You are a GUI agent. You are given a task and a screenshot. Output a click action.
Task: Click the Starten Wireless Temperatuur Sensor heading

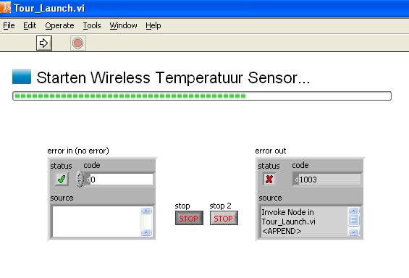tap(173, 77)
